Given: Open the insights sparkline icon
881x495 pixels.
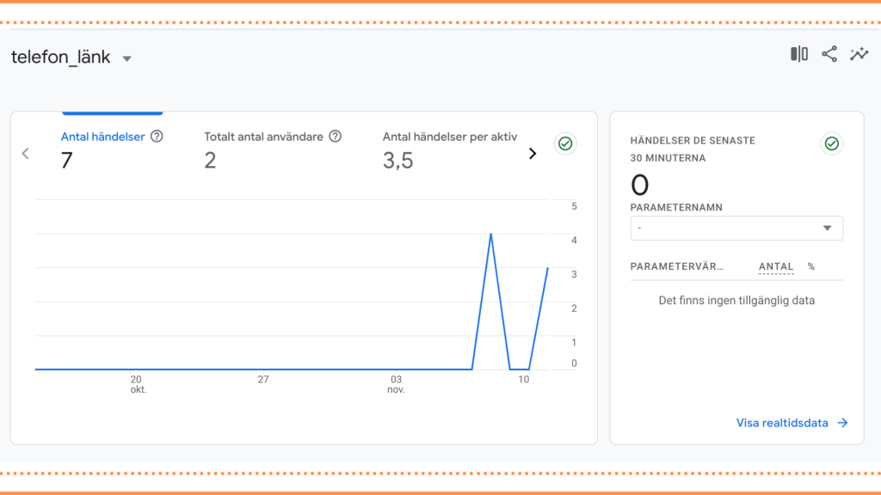Looking at the screenshot, I should 859,54.
